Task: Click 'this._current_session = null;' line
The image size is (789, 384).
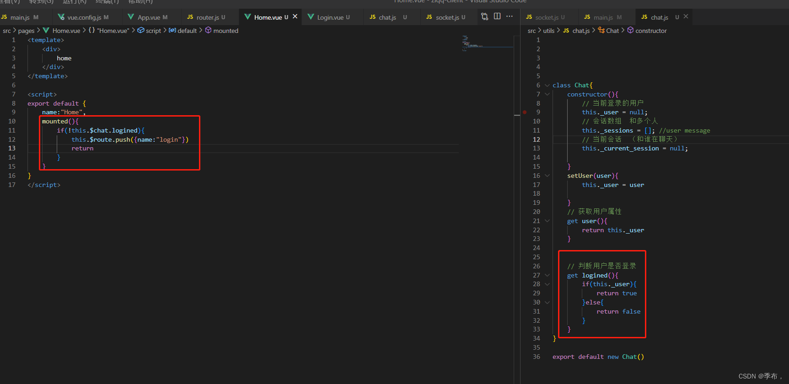Action: 635,148
